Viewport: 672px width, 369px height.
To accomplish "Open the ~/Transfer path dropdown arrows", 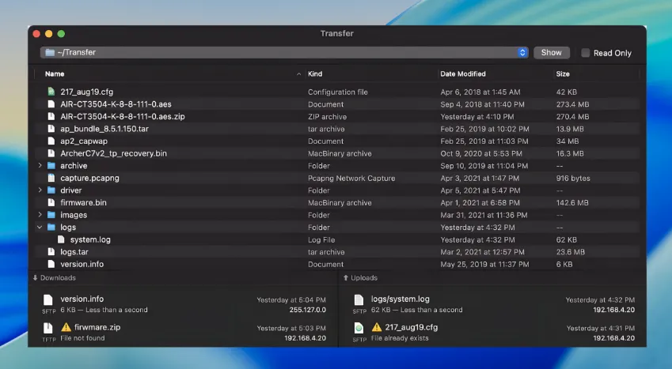I will tap(522, 53).
